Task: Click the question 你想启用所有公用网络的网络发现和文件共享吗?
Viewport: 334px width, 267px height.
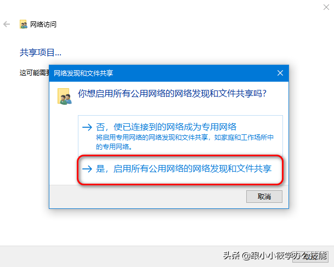Action: (172, 93)
